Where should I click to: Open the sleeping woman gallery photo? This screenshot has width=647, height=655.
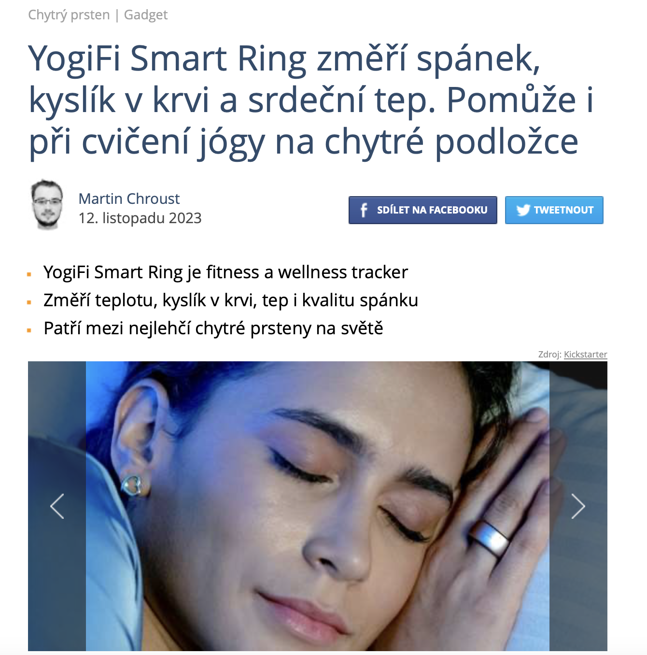(x=318, y=506)
